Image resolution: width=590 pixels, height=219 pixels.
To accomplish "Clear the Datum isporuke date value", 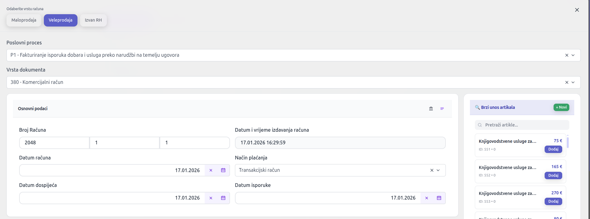I will point(427,198).
